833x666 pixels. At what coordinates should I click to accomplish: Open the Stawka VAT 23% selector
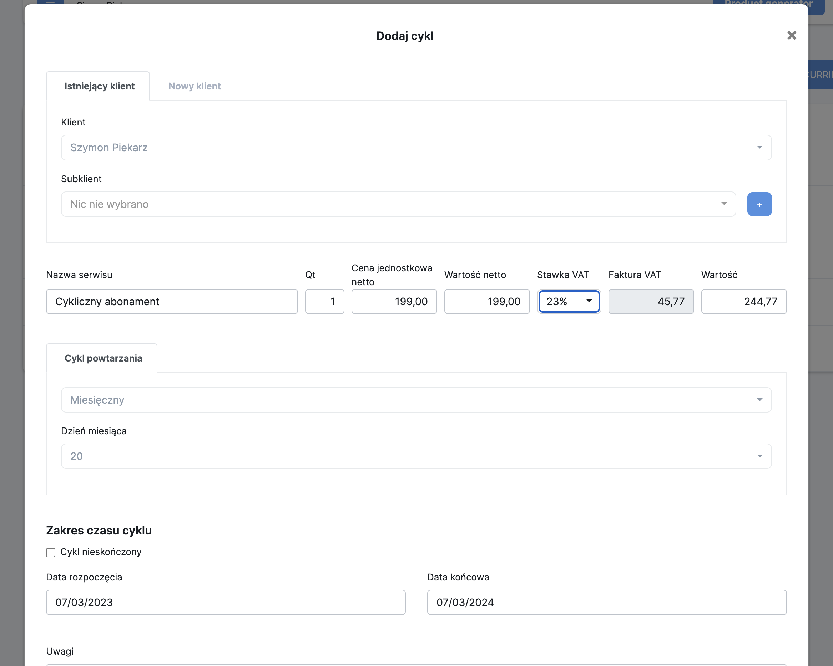pyautogui.click(x=569, y=301)
